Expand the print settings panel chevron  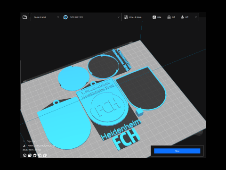pyautogui.click(x=196, y=17)
